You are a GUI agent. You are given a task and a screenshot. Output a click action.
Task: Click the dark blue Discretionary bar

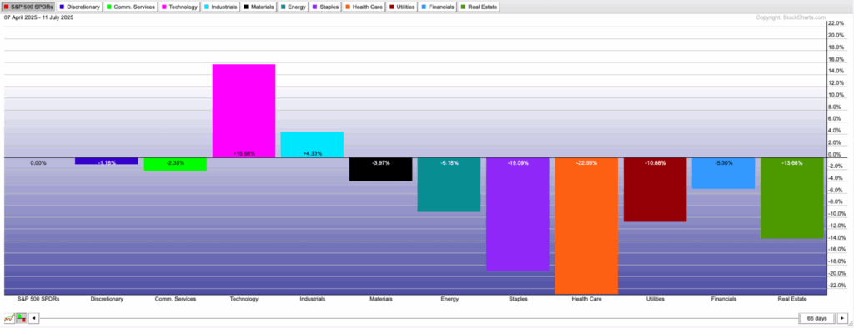[106, 161]
